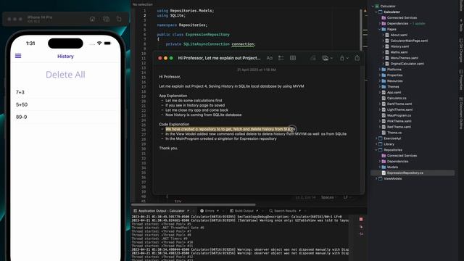Image resolution: width=464 pixels, height=261 pixels.
Task: Open LightTheme.xaml file
Action: pos(399,109)
